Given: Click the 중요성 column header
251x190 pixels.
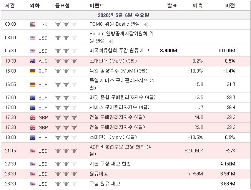Looking at the screenshot, I should point(62,6).
